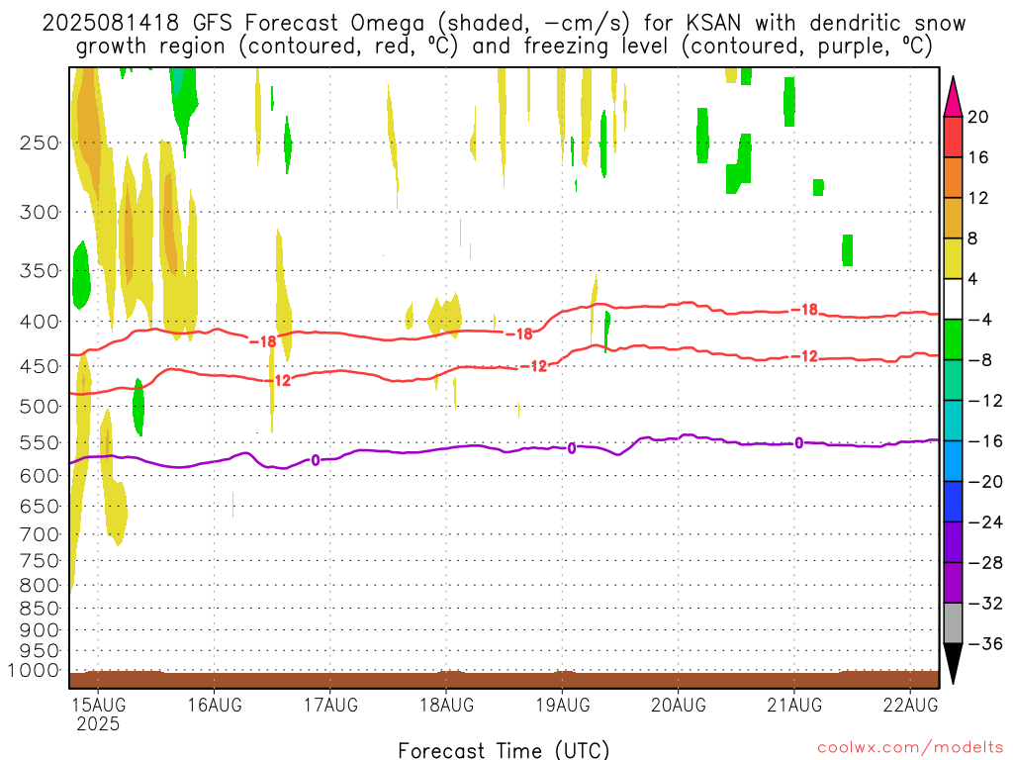This screenshot has width=1013, height=760.
Task: Click the colorbar tick label -28
Action: point(986,562)
